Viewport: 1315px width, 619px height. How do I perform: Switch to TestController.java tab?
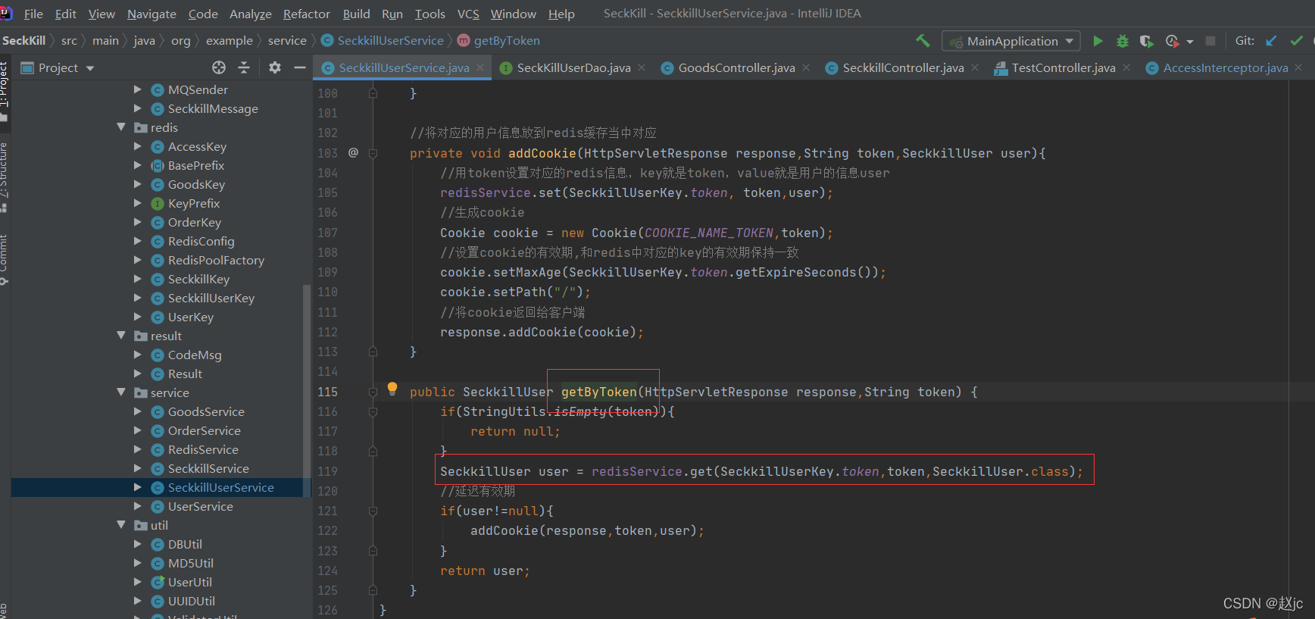[x=1063, y=68]
